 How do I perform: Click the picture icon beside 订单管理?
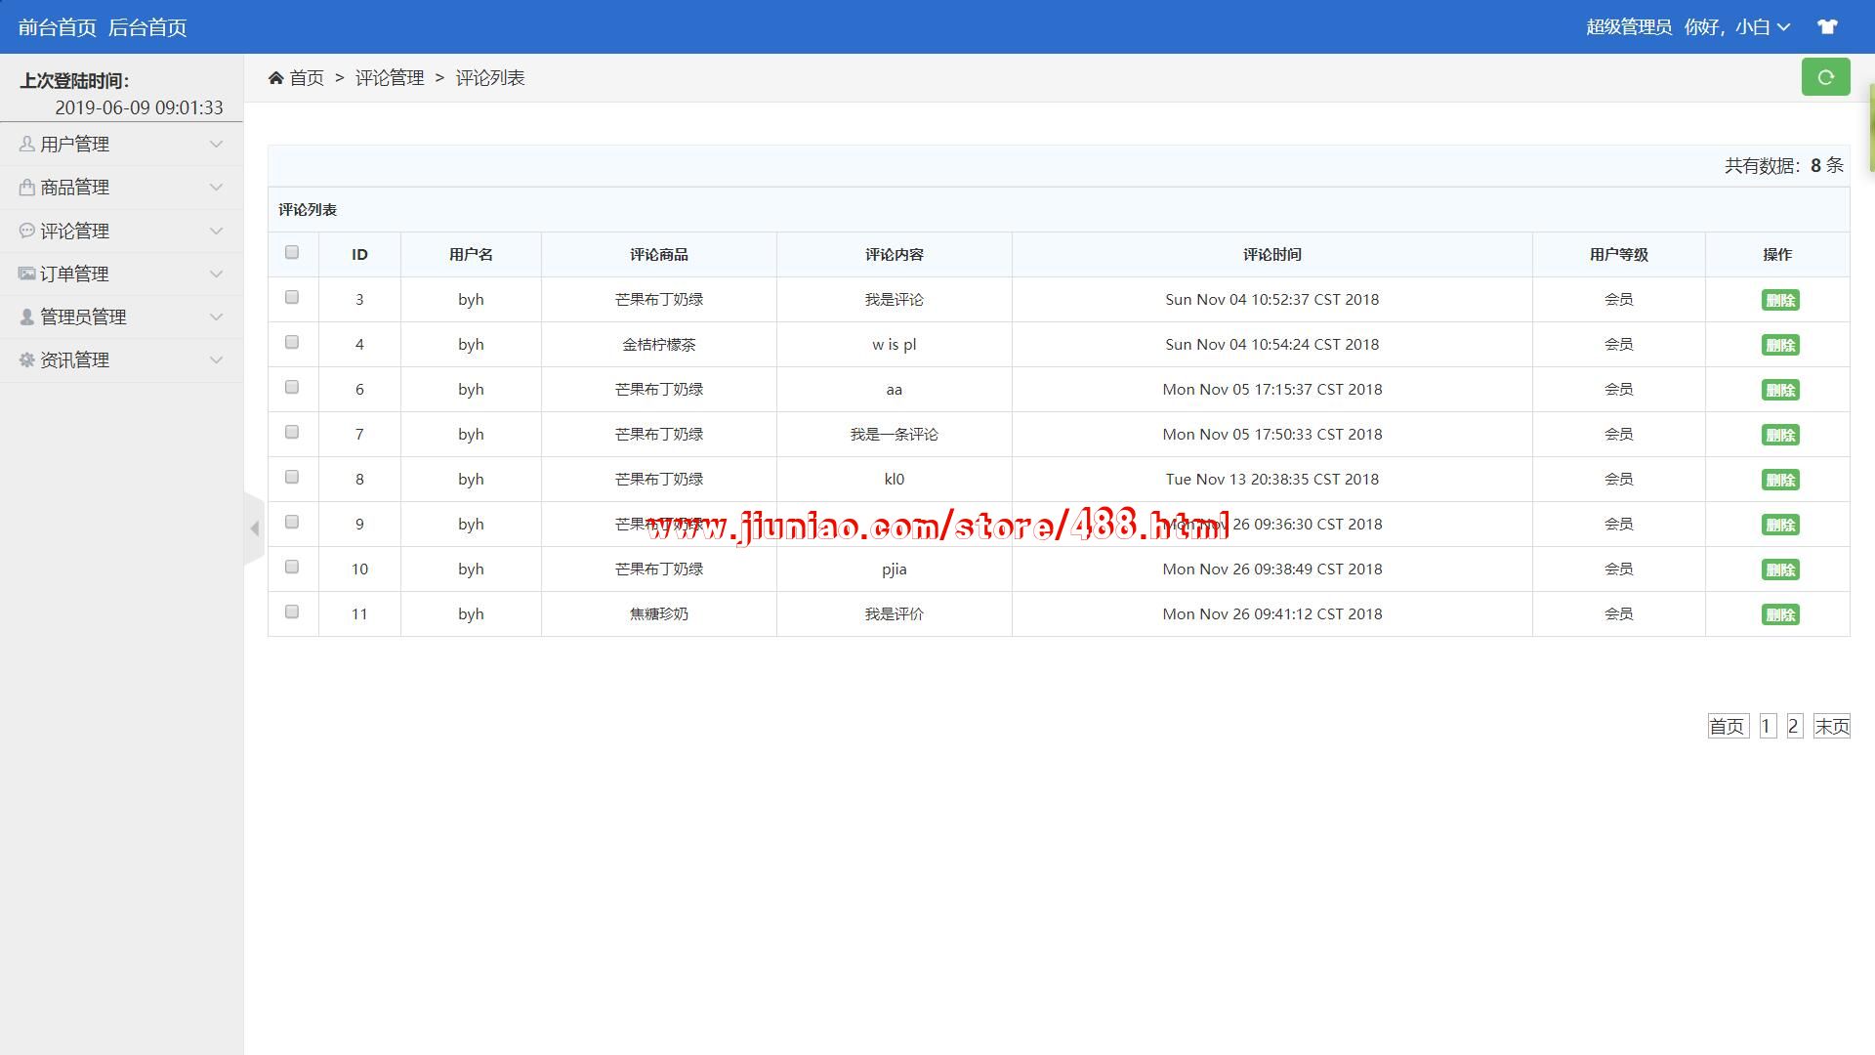(x=26, y=274)
